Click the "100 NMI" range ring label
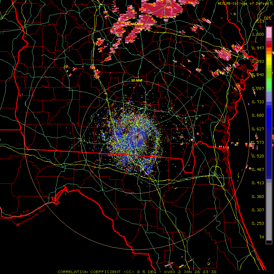This screenshot has width=274, height=274. [137, 24]
